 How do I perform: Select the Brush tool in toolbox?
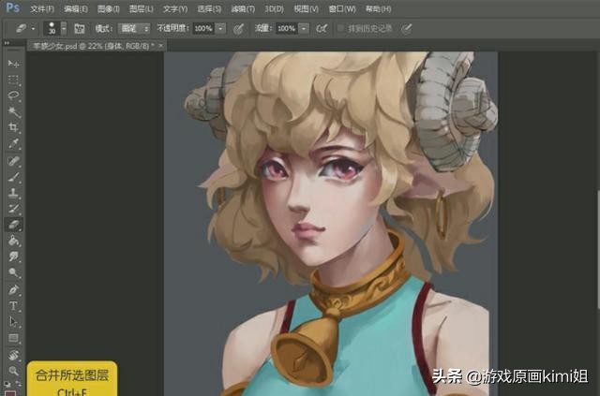(x=13, y=177)
